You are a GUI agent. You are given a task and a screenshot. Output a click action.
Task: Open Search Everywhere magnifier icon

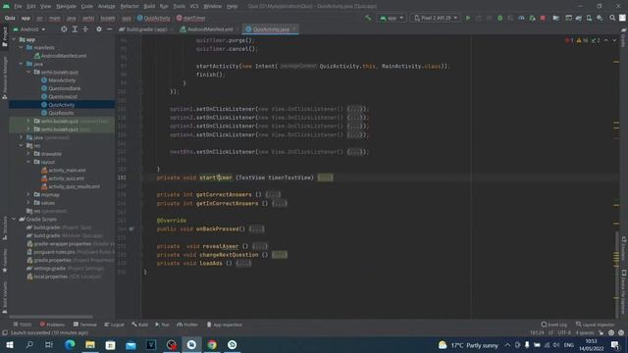coord(612,18)
